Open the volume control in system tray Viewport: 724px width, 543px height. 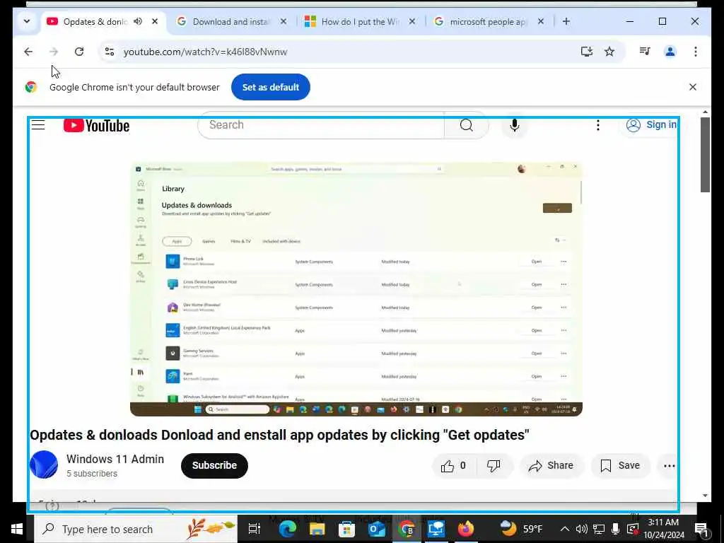point(581,529)
